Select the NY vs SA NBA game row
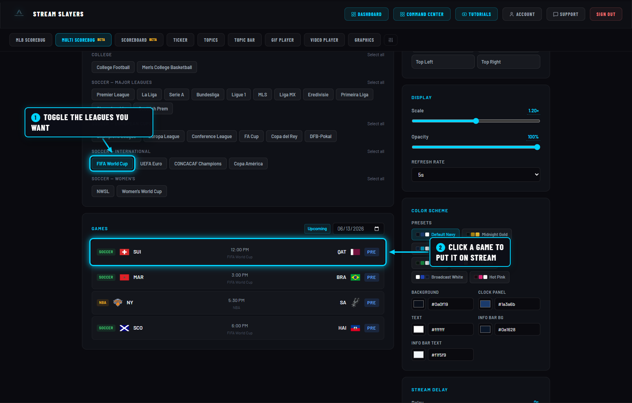 point(238,303)
